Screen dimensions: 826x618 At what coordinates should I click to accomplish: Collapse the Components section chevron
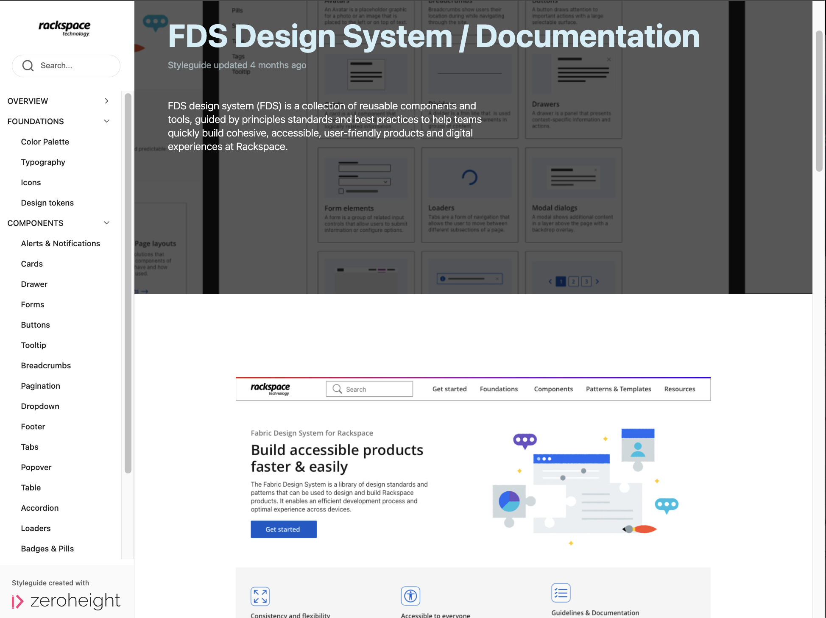click(x=106, y=223)
